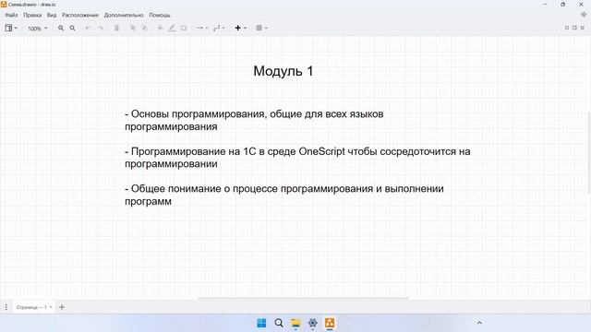Select the Основы программирования bullet text
Viewport: 591px width, 332px height.
[254, 120]
